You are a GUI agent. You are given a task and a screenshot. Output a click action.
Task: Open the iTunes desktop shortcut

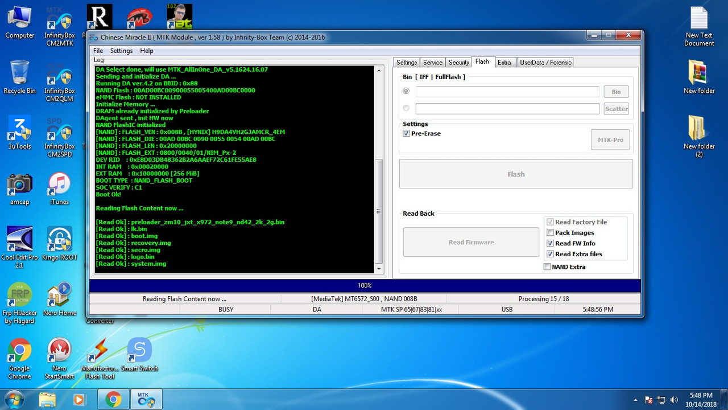(x=59, y=188)
